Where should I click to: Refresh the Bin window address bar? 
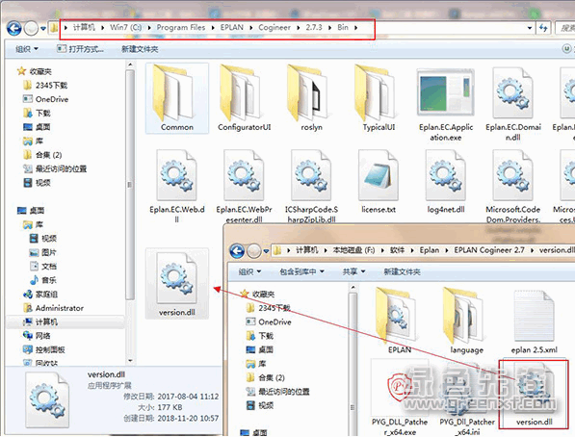pyautogui.click(x=543, y=28)
